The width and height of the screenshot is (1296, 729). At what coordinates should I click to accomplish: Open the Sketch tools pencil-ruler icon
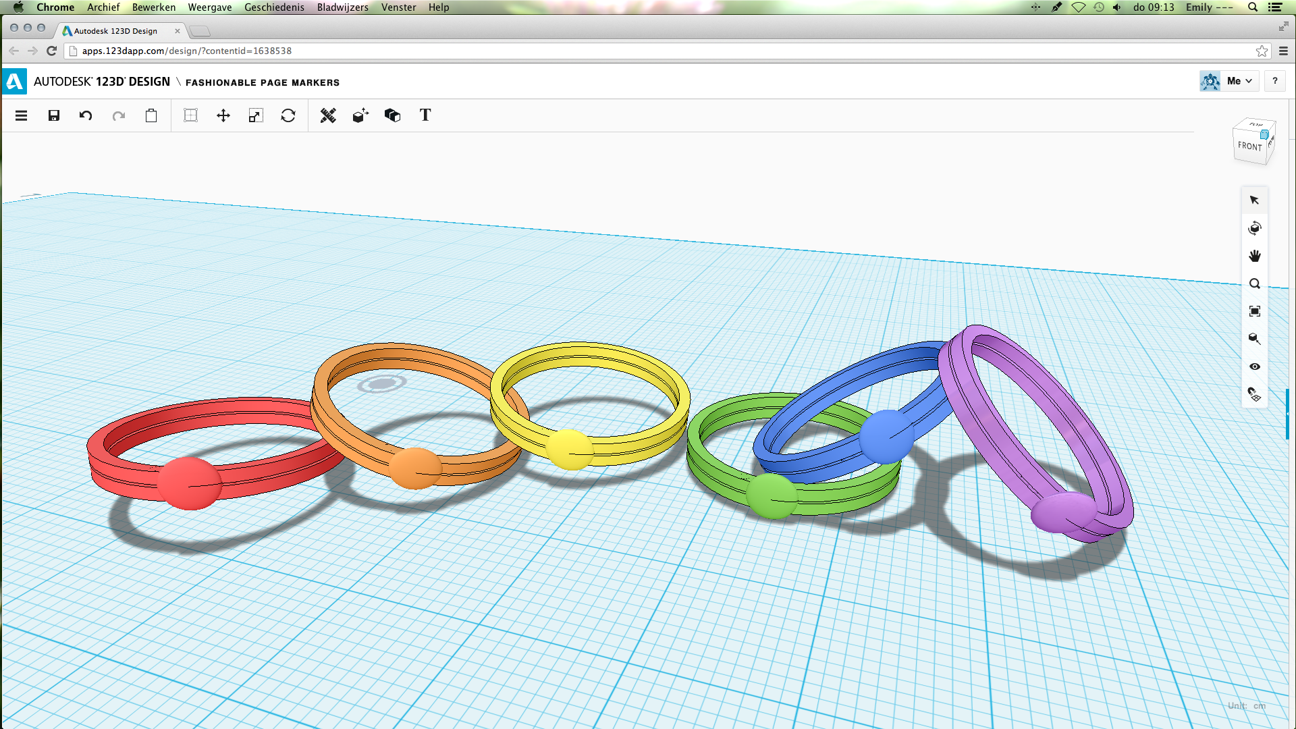(328, 115)
